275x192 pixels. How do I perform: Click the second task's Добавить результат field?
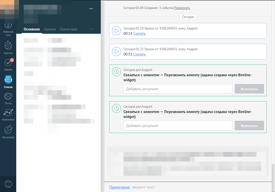tap(178, 125)
